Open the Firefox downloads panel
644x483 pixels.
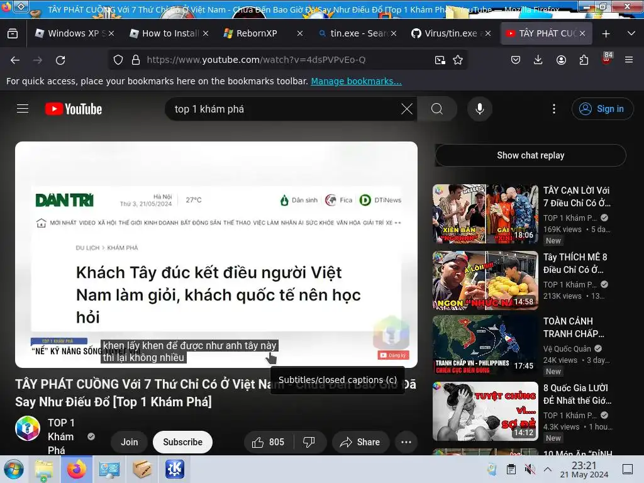pos(538,60)
